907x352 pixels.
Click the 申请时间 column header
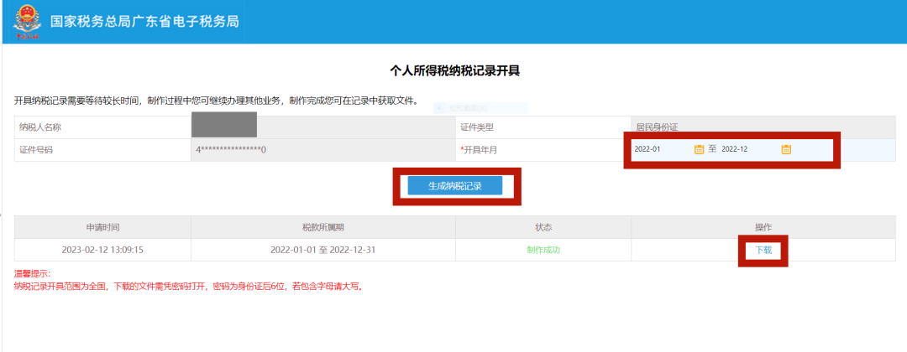pyautogui.click(x=103, y=227)
